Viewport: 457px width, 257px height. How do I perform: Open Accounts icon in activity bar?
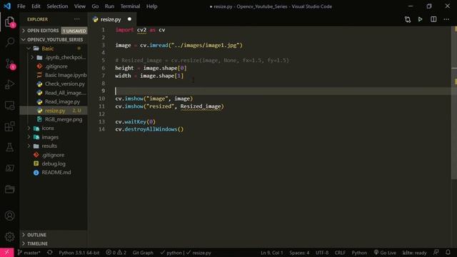pyautogui.click(x=9, y=216)
